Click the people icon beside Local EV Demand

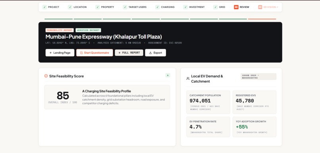(x=188, y=78)
